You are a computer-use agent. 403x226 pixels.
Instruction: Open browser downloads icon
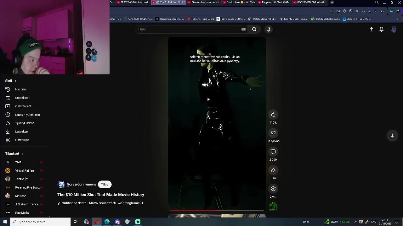[370, 11]
